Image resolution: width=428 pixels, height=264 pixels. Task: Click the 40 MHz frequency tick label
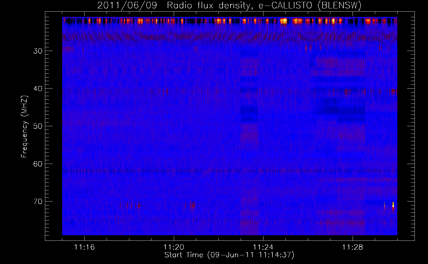tap(38, 89)
